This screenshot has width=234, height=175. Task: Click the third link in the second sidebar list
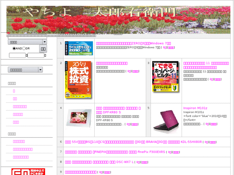[21, 157]
